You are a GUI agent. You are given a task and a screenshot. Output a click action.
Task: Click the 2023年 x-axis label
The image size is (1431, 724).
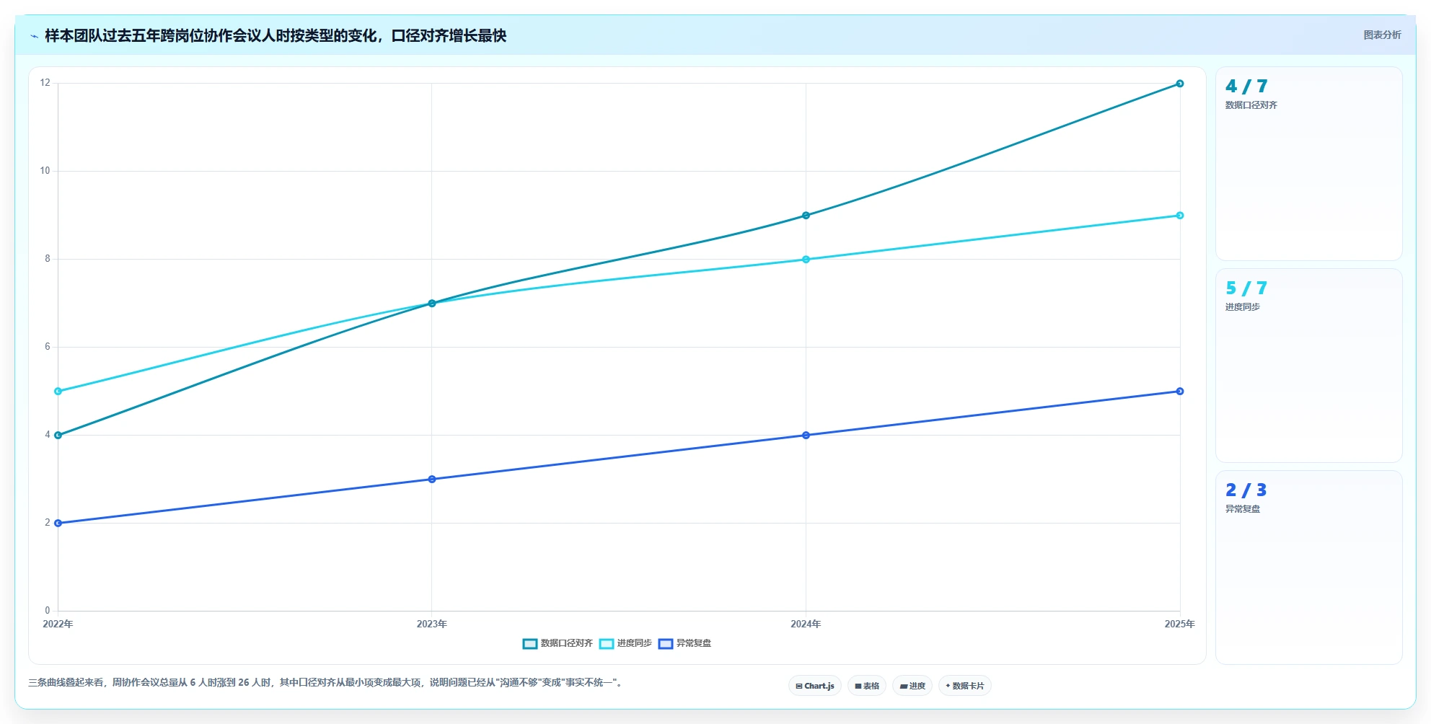tap(432, 624)
